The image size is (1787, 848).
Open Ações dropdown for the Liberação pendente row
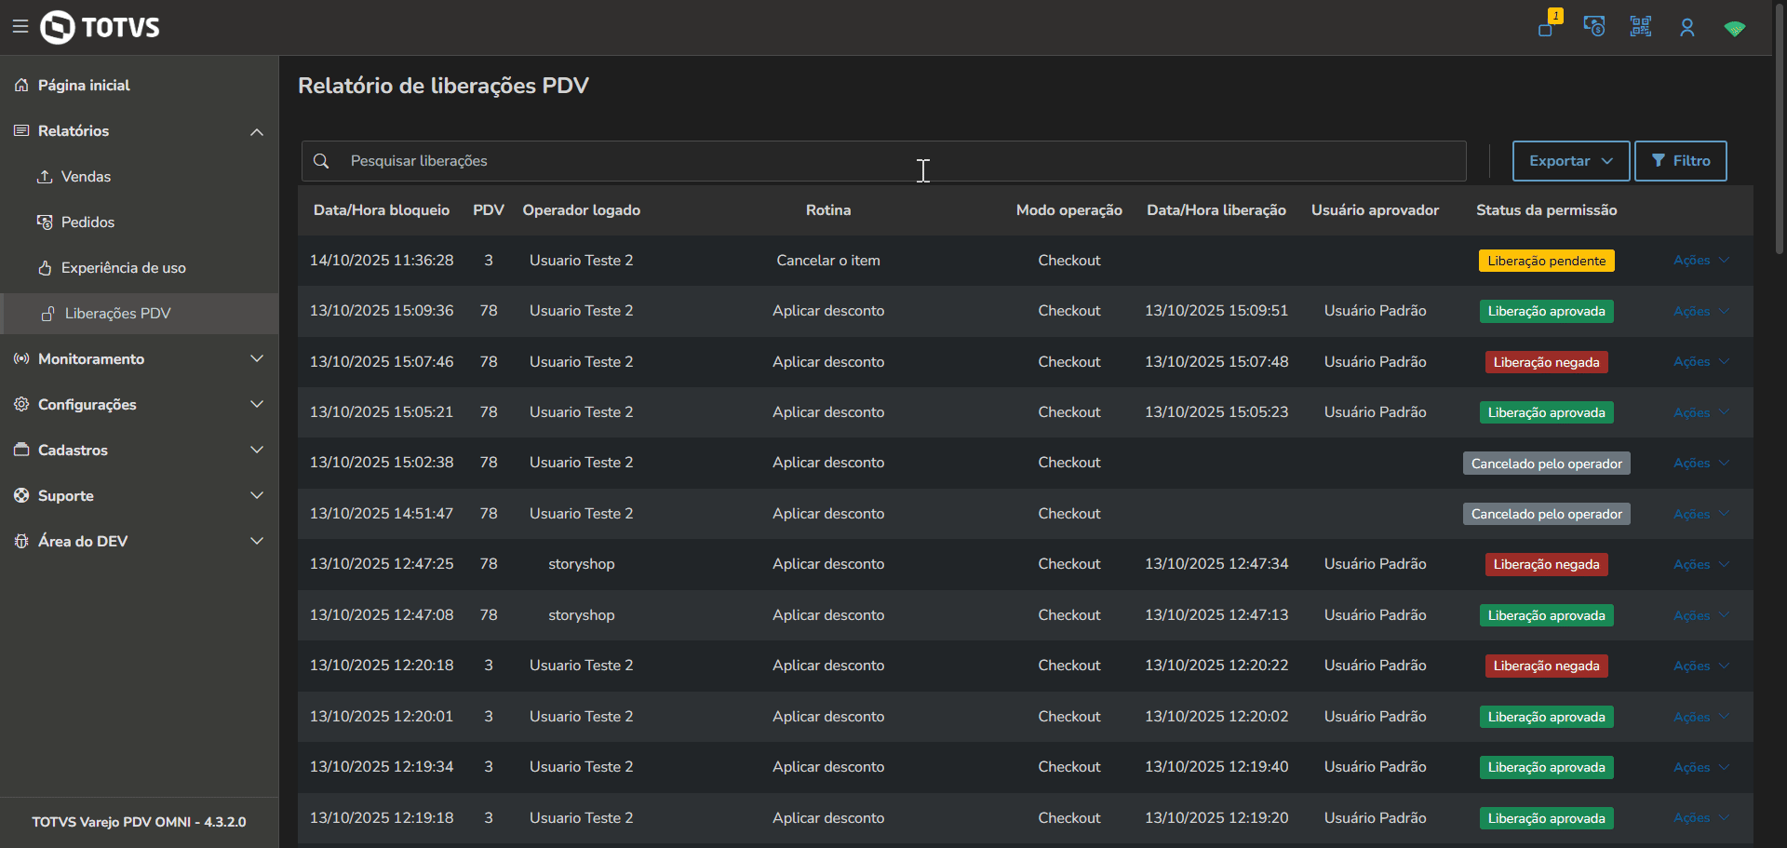coord(1700,261)
